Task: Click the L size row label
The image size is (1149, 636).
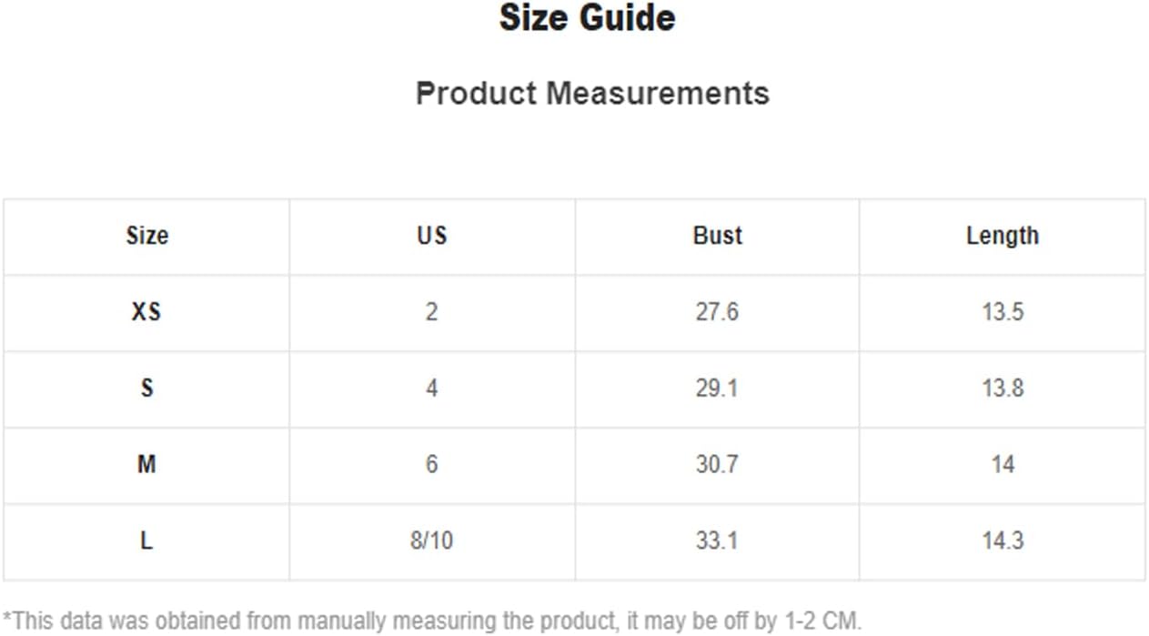Action: (x=146, y=541)
